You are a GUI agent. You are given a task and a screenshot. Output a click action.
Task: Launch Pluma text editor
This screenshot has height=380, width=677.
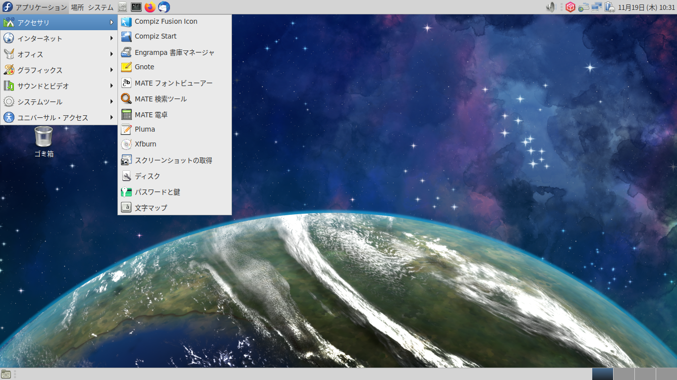coord(174,130)
